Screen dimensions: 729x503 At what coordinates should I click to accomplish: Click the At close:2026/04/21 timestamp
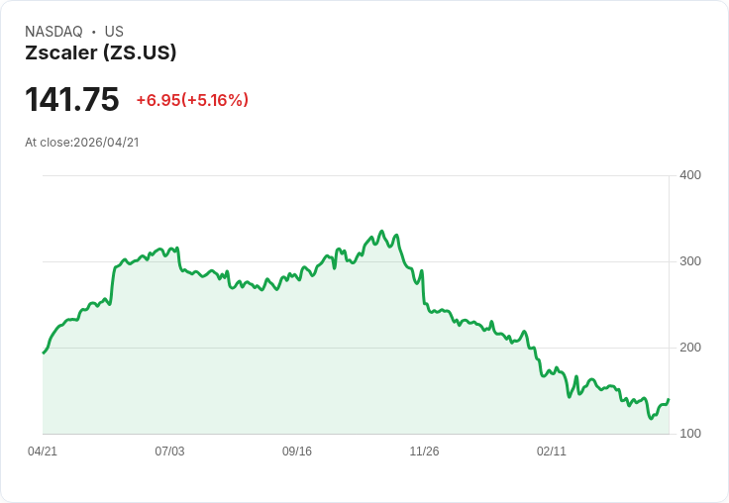pyautogui.click(x=82, y=142)
